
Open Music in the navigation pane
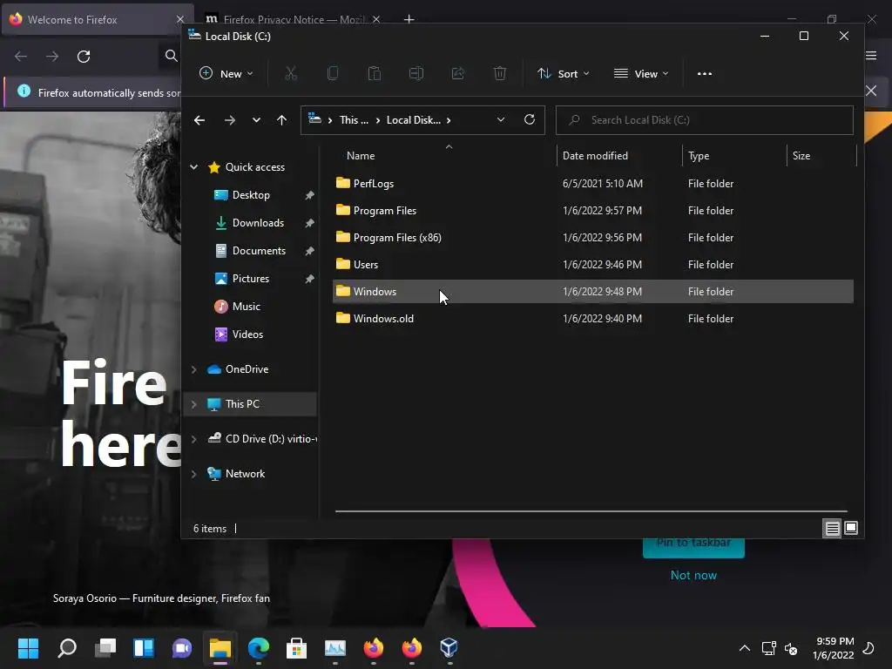click(246, 307)
